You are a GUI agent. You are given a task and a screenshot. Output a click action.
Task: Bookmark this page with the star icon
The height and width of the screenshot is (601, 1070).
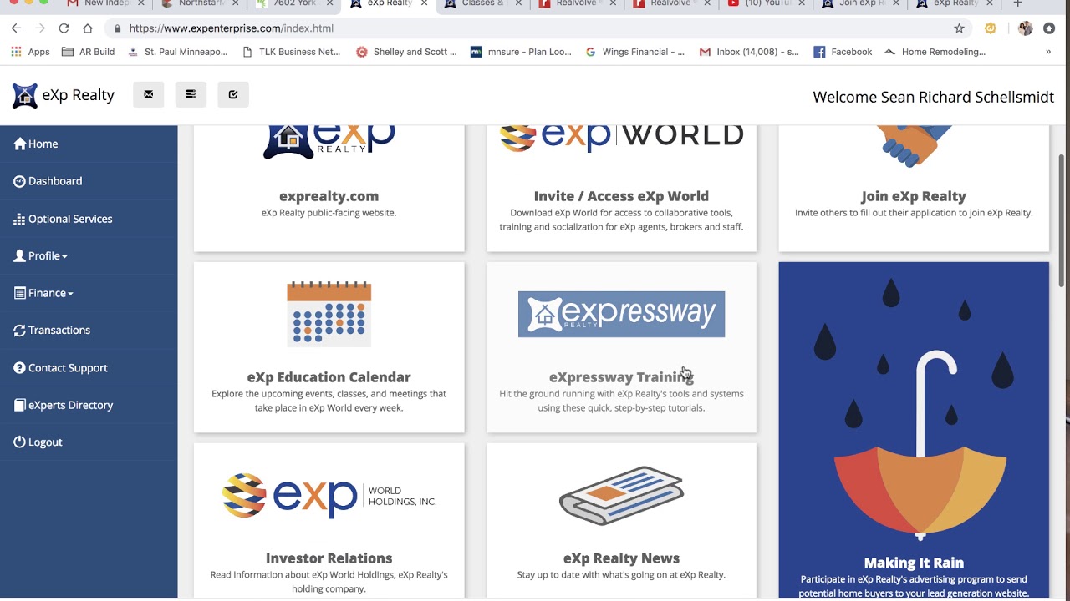959,28
